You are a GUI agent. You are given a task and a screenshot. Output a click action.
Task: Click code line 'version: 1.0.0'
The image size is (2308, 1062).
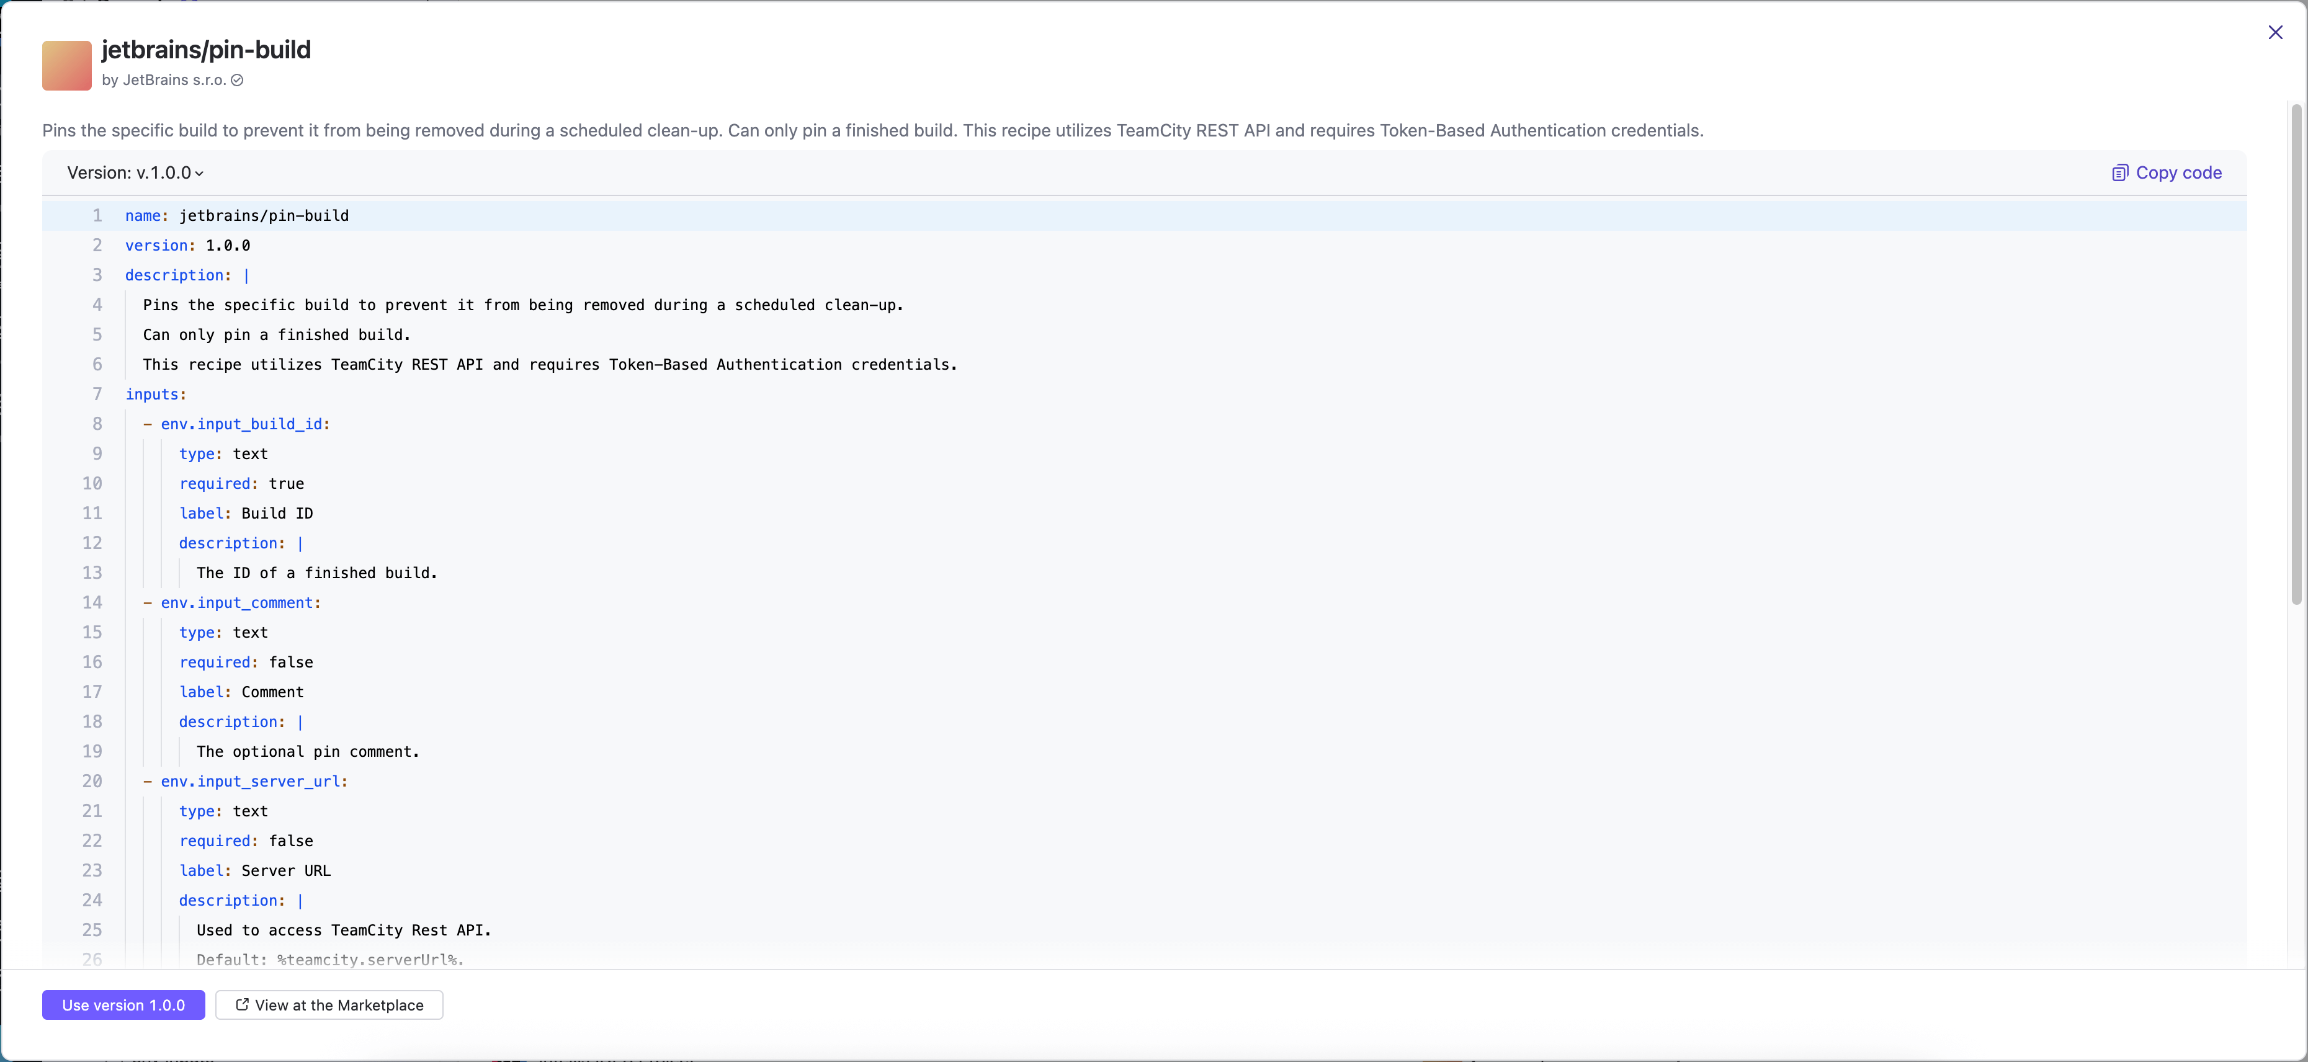tap(188, 246)
